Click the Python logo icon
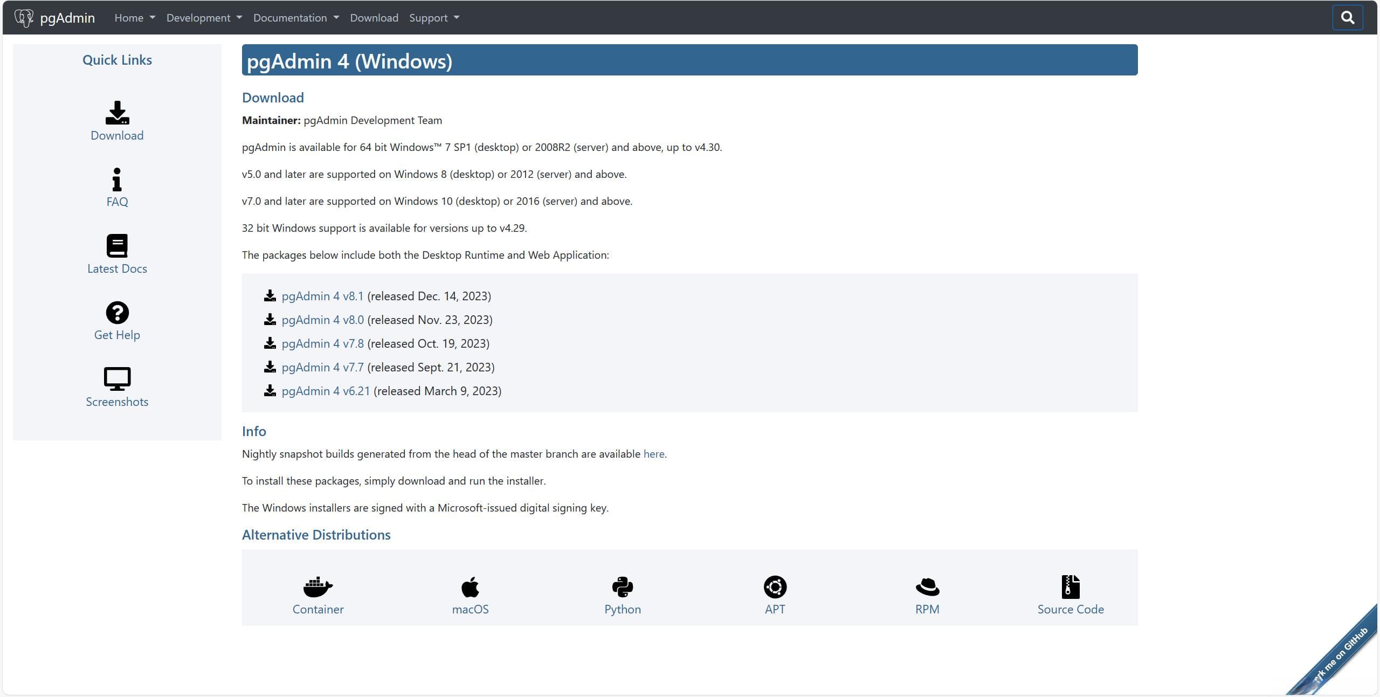This screenshot has width=1380, height=697. 623,587
